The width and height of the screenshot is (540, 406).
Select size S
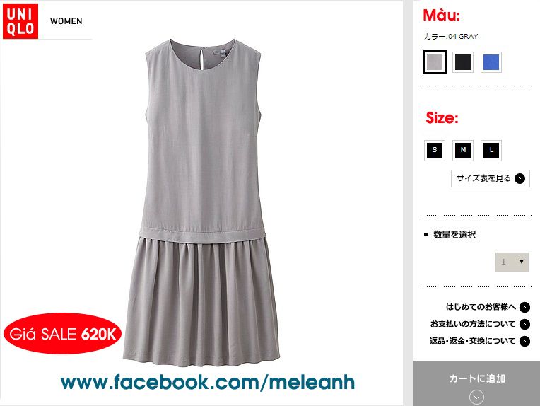click(435, 150)
